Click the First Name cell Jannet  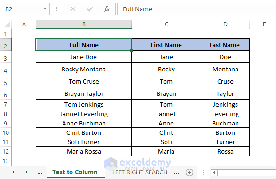[x=166, y=114]
